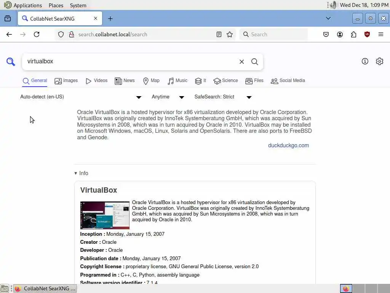Switch to the Videos category tab
This screenshot has height=293, width=390.
pyautogui.click(x=96, y=81)
